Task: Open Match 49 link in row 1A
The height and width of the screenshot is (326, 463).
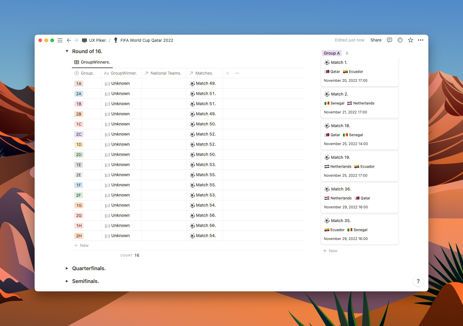Action: click(206, 83)
